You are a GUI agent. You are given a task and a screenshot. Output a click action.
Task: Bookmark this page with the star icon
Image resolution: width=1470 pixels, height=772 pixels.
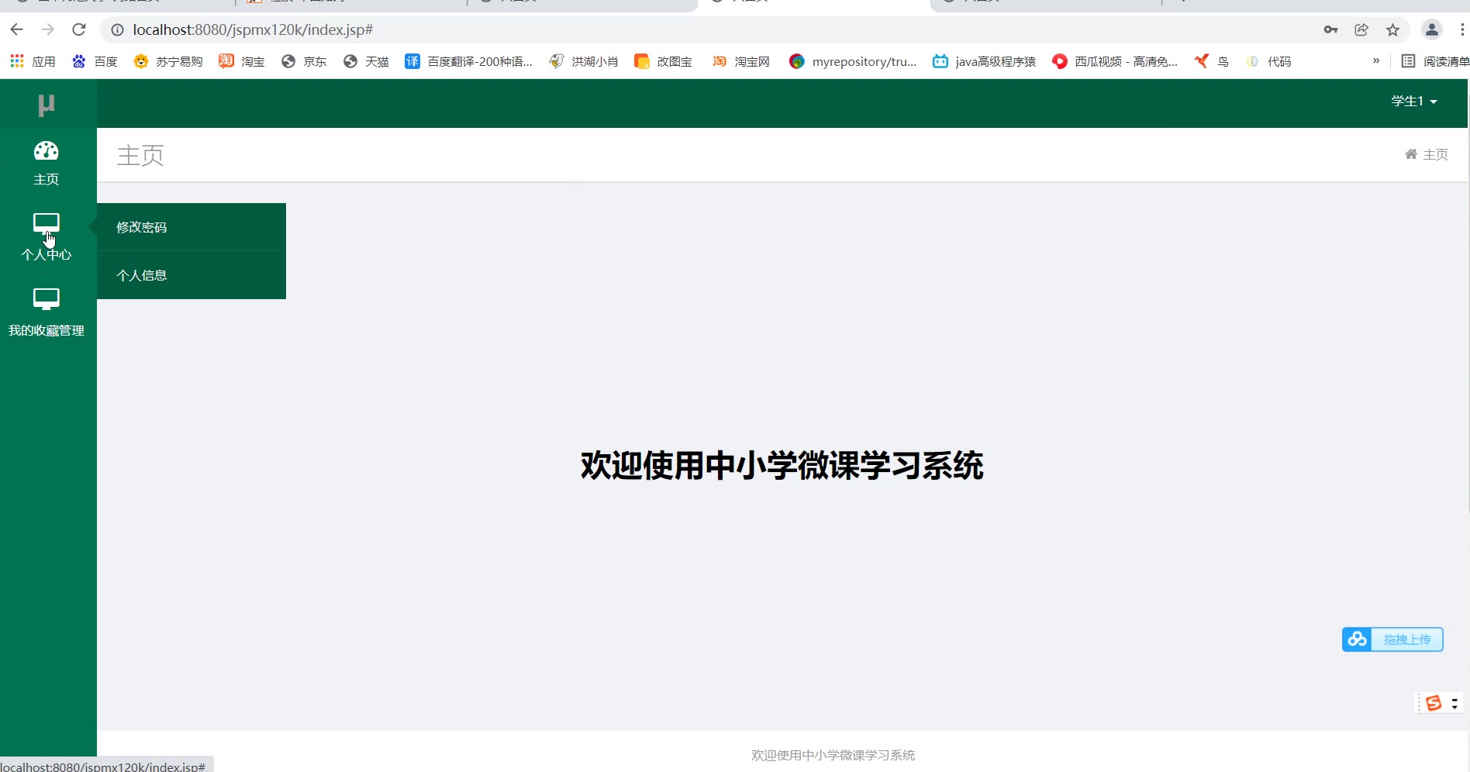(x=1392, y=29)
